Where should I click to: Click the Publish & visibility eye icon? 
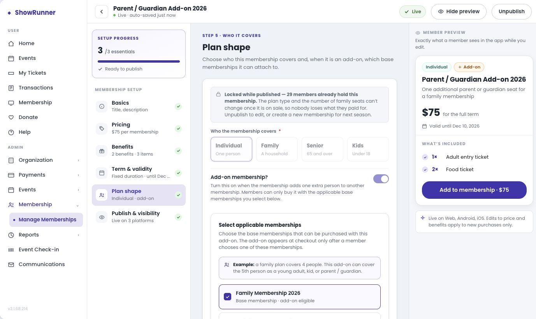[102, 217]
